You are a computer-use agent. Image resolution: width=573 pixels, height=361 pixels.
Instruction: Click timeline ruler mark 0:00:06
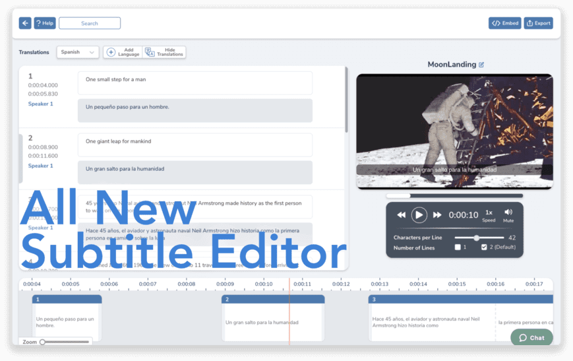(x=109, y=284)
